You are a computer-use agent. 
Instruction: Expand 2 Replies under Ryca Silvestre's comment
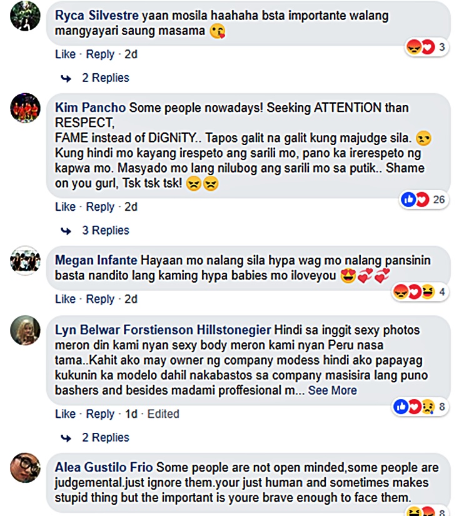[x=105, y=78]
